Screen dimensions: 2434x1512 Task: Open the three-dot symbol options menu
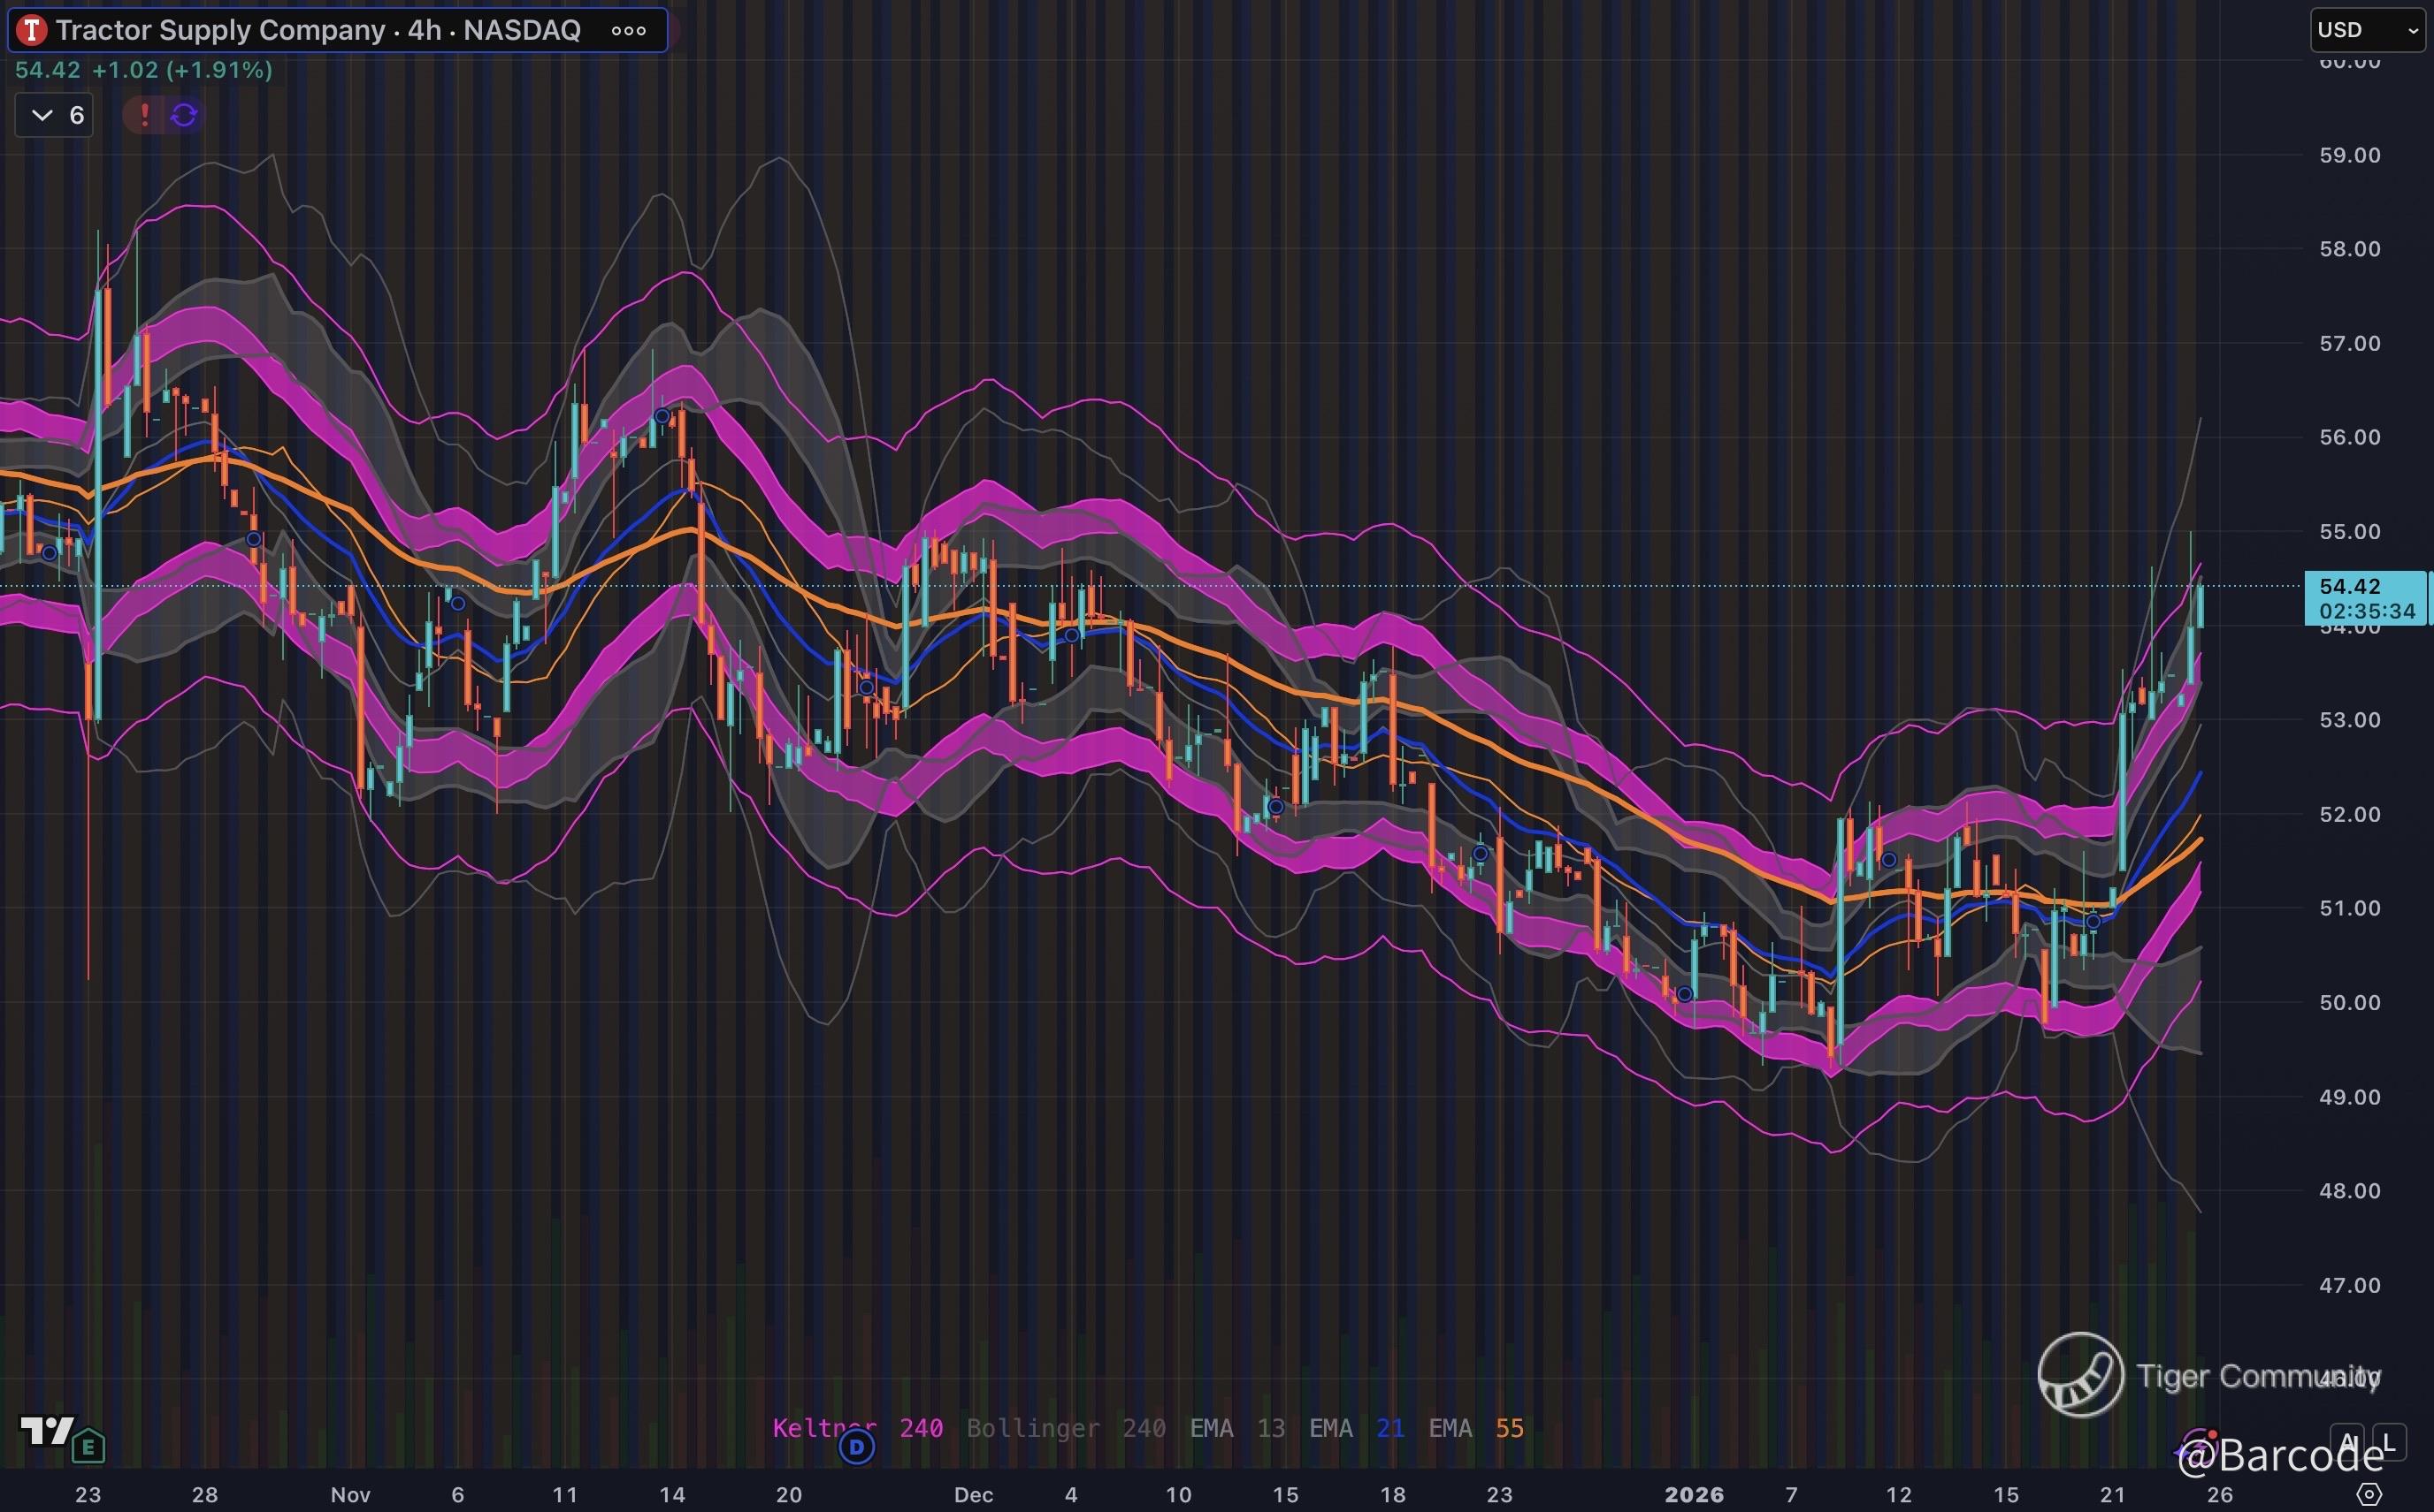click(629, 30)
